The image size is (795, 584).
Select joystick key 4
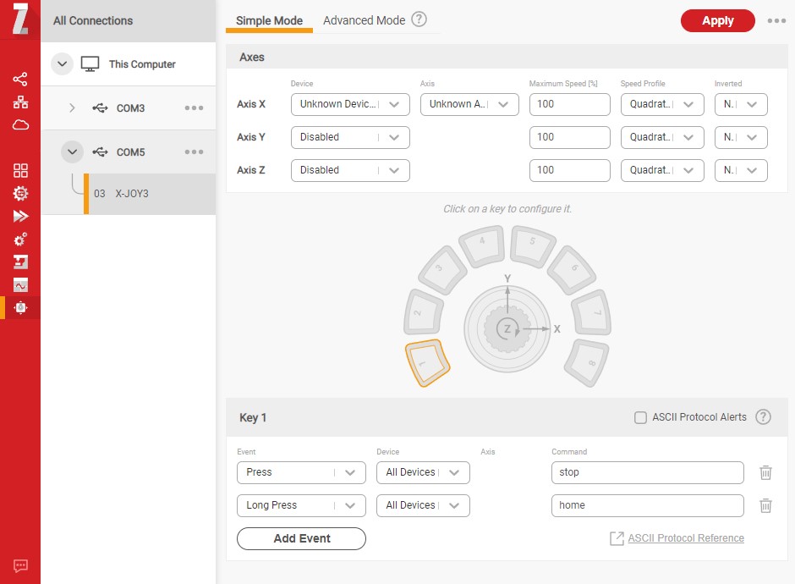(x=482, y=245)
